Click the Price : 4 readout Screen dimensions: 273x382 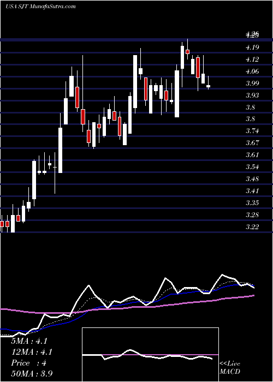click(x=28, y=363)
